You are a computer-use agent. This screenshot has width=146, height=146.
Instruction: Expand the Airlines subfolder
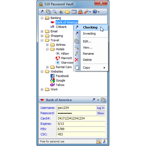click(x=47, y=45)
